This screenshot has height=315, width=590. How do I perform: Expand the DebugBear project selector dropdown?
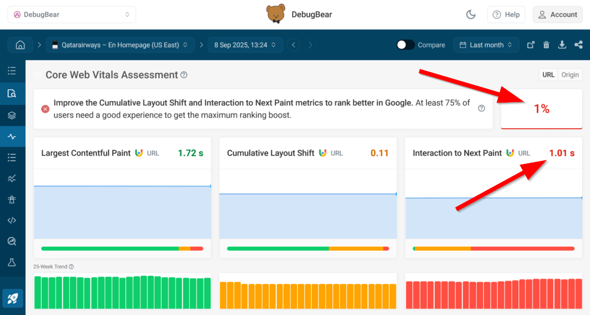(72, 15)
